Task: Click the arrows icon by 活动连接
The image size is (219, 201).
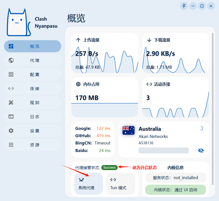Action: pos(149,84)
